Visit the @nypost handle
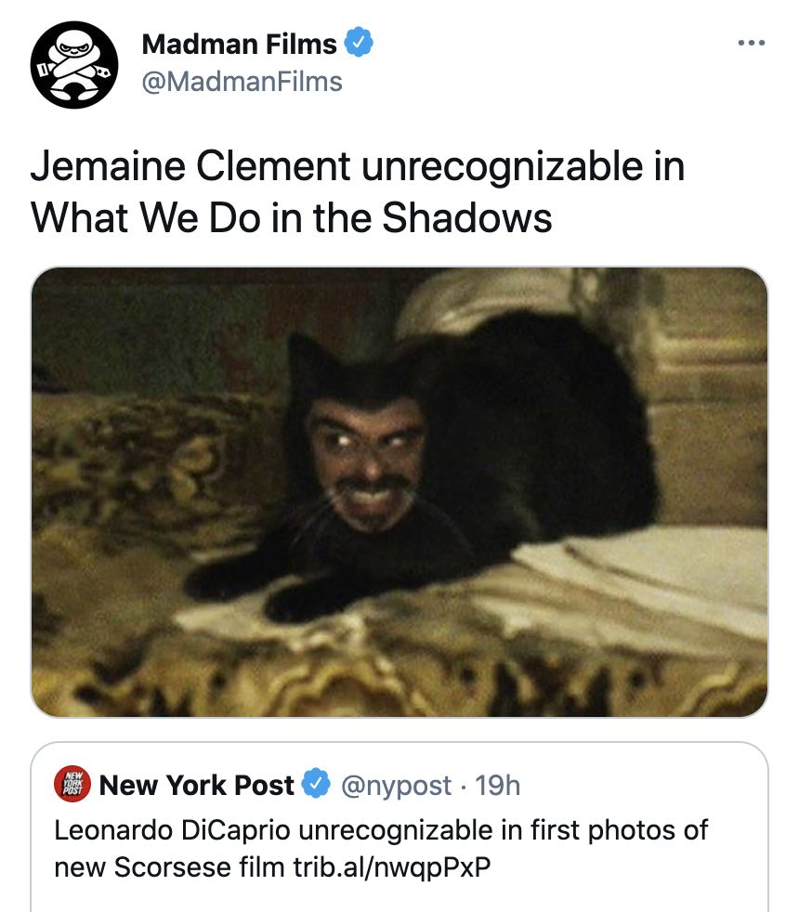799x912 pixels. [x=396, y=786]
